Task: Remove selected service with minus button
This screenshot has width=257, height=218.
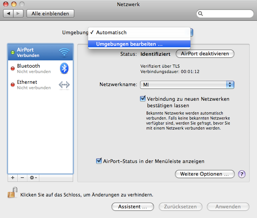Action: coord(22,178)
